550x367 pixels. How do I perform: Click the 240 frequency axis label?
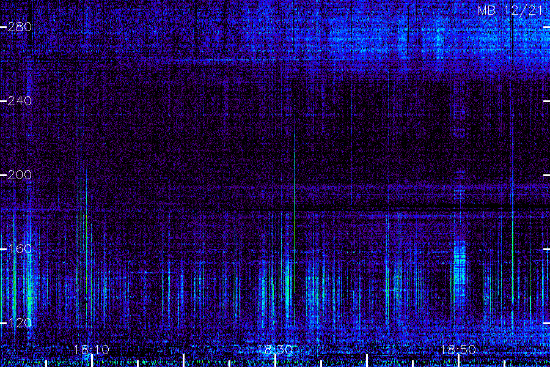point(20,101)
